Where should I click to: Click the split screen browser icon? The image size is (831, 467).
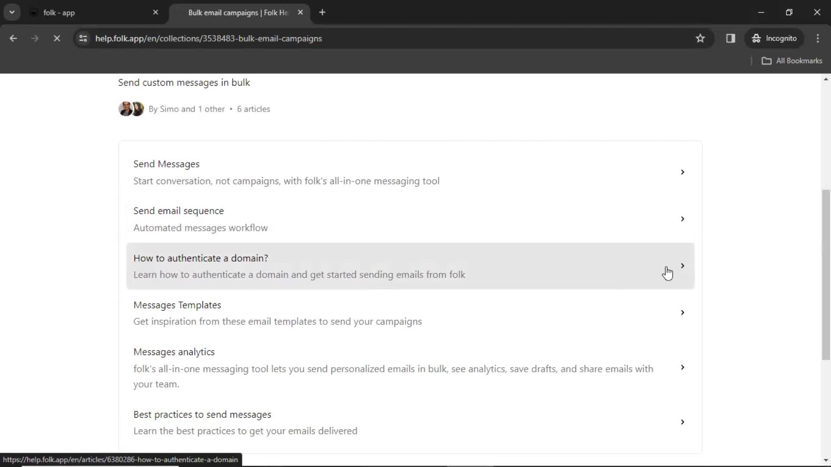tap(731, 38)
